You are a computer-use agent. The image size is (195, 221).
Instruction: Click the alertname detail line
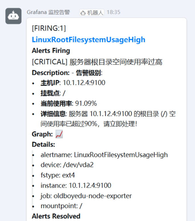point(104,155)
